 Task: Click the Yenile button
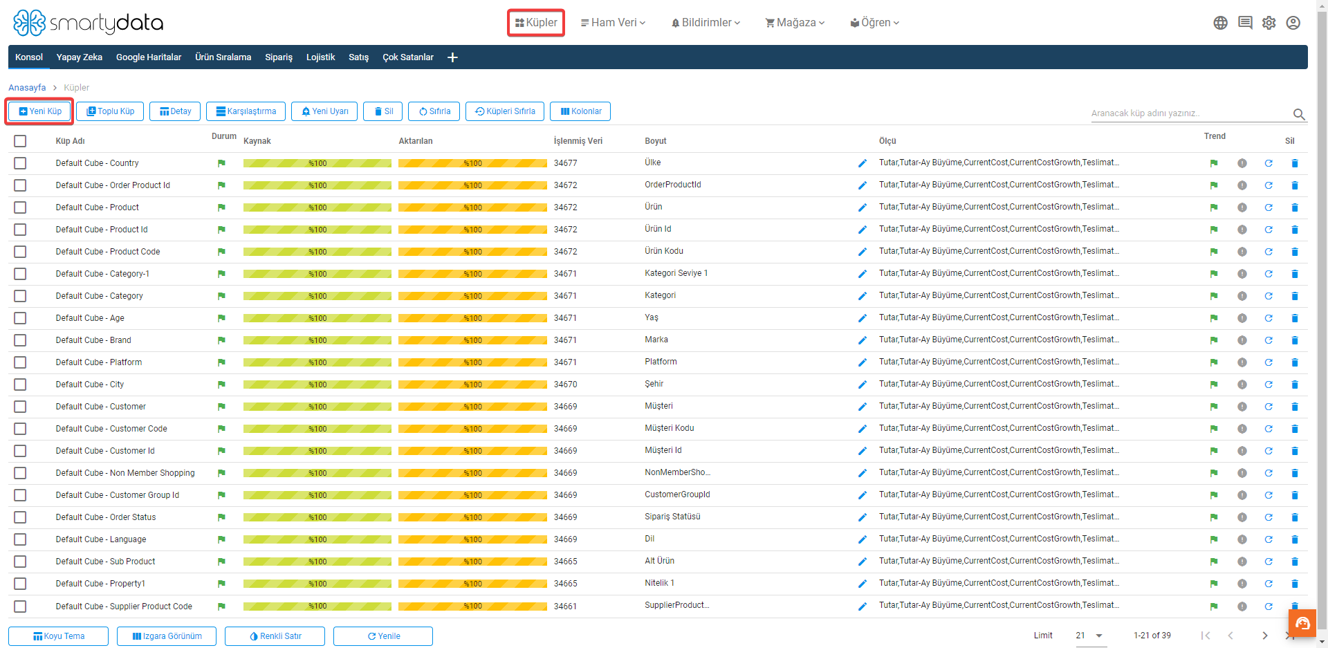coord(383,636)
